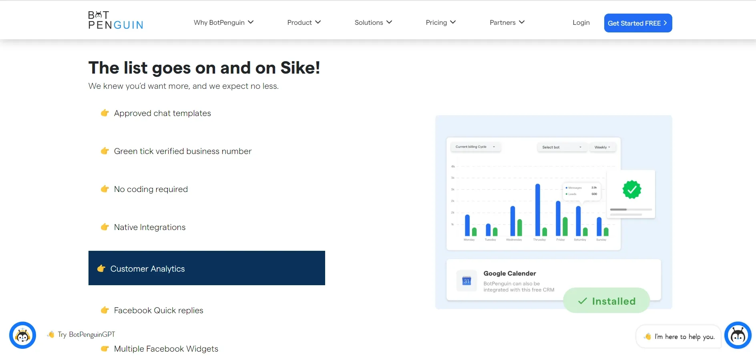Expand the Partners menu
This screenshot has height=356, width=756.
pyautogui.click(x=507, y=22)
